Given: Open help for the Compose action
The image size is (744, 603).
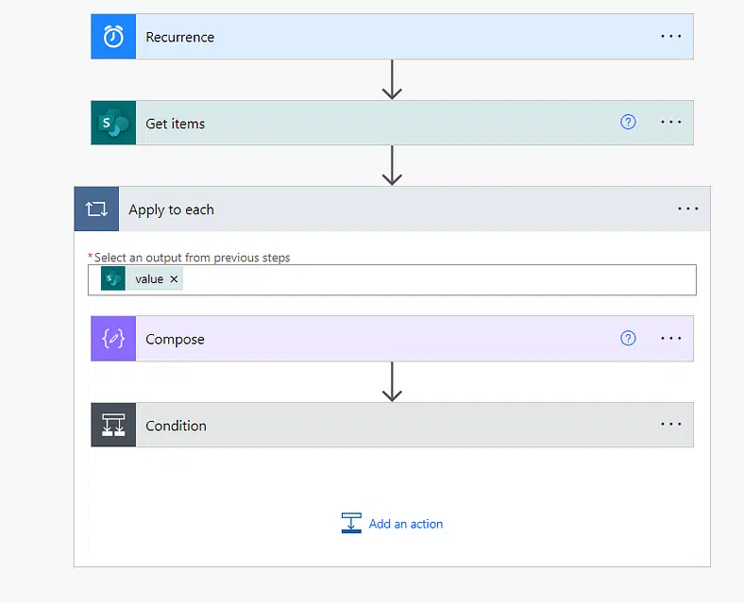Looking at the screenshot, I should pos(628,339).
